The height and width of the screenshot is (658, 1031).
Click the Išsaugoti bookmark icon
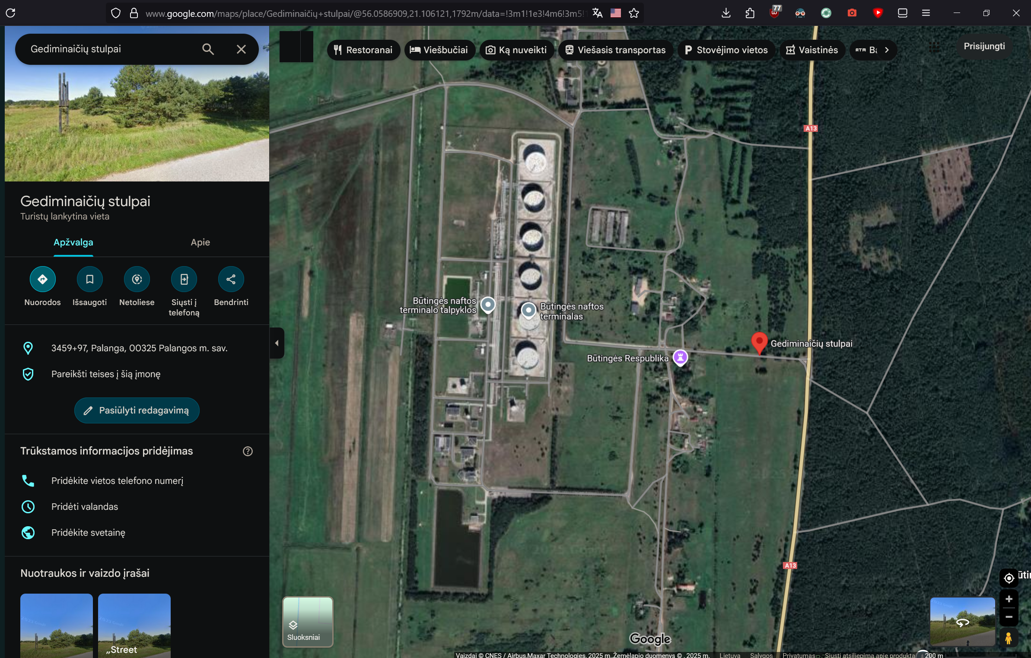point(89,279)
